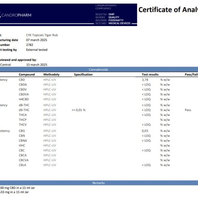Click the CBLA compound cell
198x198 pixels.
[22, 165]
